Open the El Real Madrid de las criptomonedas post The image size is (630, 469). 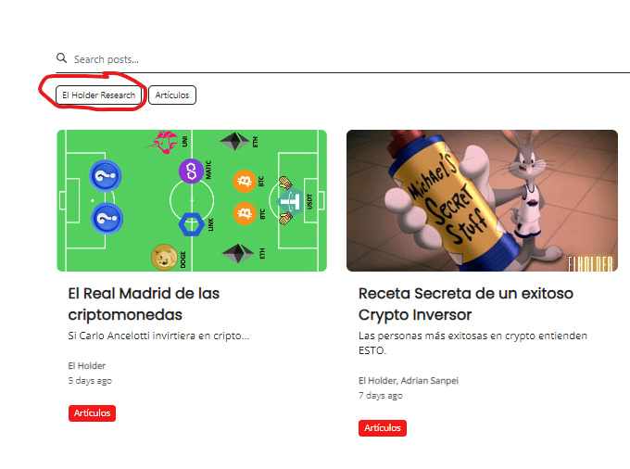(144, 304)
